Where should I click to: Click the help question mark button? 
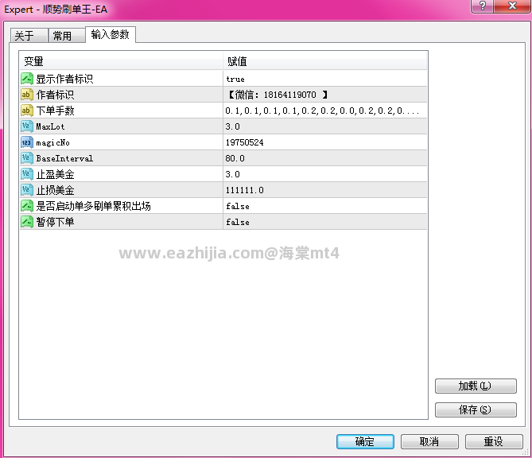click(483, 6)
